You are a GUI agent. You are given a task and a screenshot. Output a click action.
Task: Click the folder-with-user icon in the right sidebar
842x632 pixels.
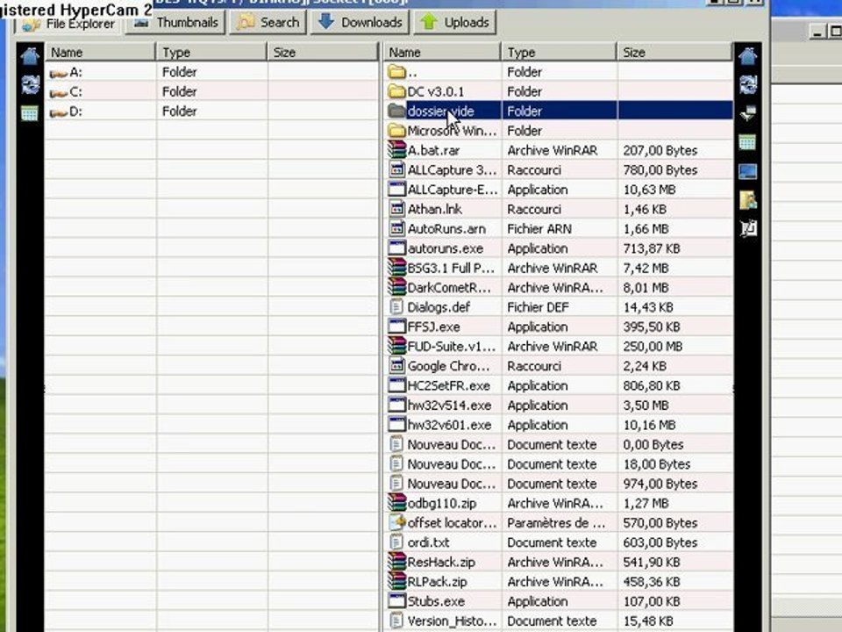(747, 200)
